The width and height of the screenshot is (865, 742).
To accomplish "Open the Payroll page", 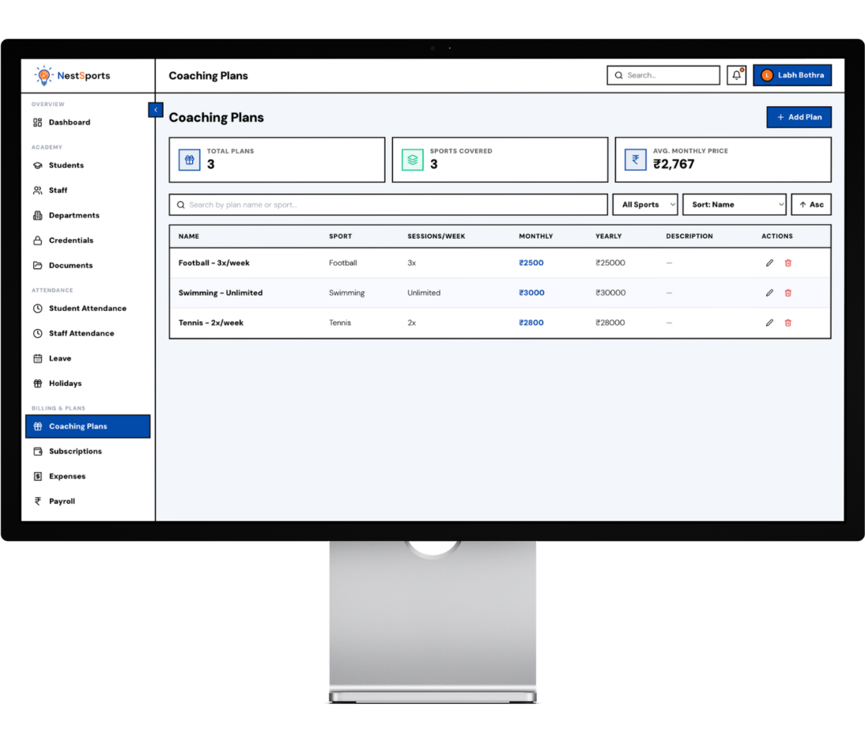I will click(x=88, y=502).
